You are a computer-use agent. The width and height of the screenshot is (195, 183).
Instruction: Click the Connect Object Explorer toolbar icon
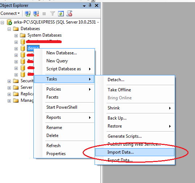click(x=28, y=13)
